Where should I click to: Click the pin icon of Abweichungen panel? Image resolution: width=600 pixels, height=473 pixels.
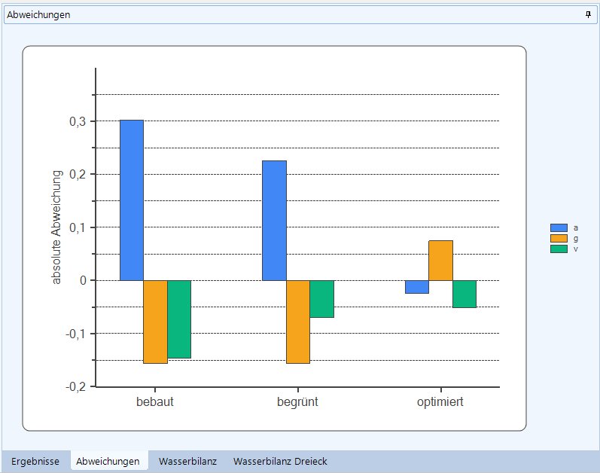point(588,14)
